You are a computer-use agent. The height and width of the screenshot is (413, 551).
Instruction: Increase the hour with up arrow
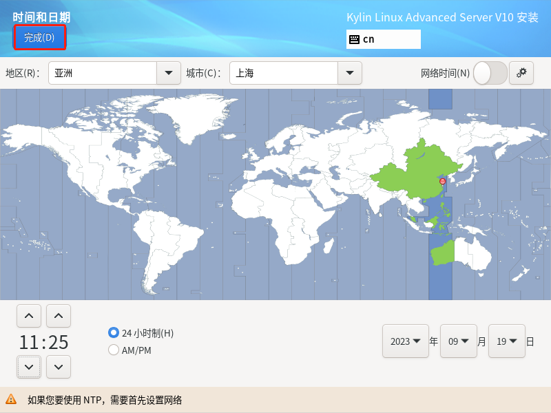[29, 316]
